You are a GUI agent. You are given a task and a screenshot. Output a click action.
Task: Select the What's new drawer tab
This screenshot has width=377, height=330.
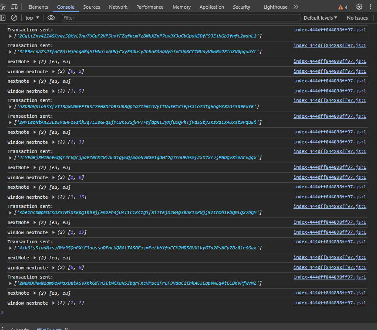point(49,329)
